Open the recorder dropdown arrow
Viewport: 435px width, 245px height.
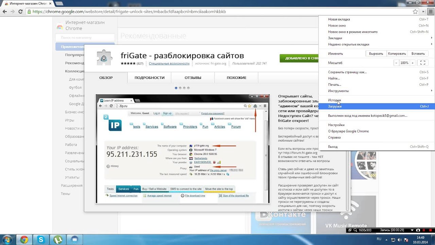point(412,230)
